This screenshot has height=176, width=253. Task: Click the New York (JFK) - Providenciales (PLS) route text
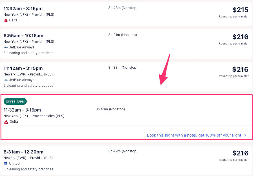coord(34,116)
